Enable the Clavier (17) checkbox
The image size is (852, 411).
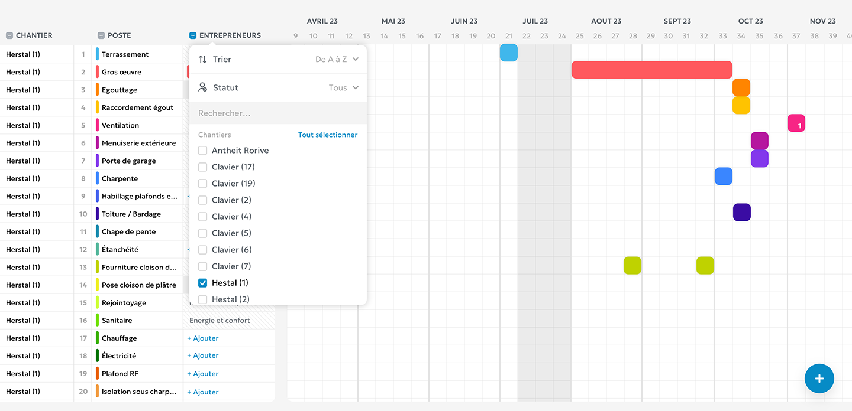[203, 167]
